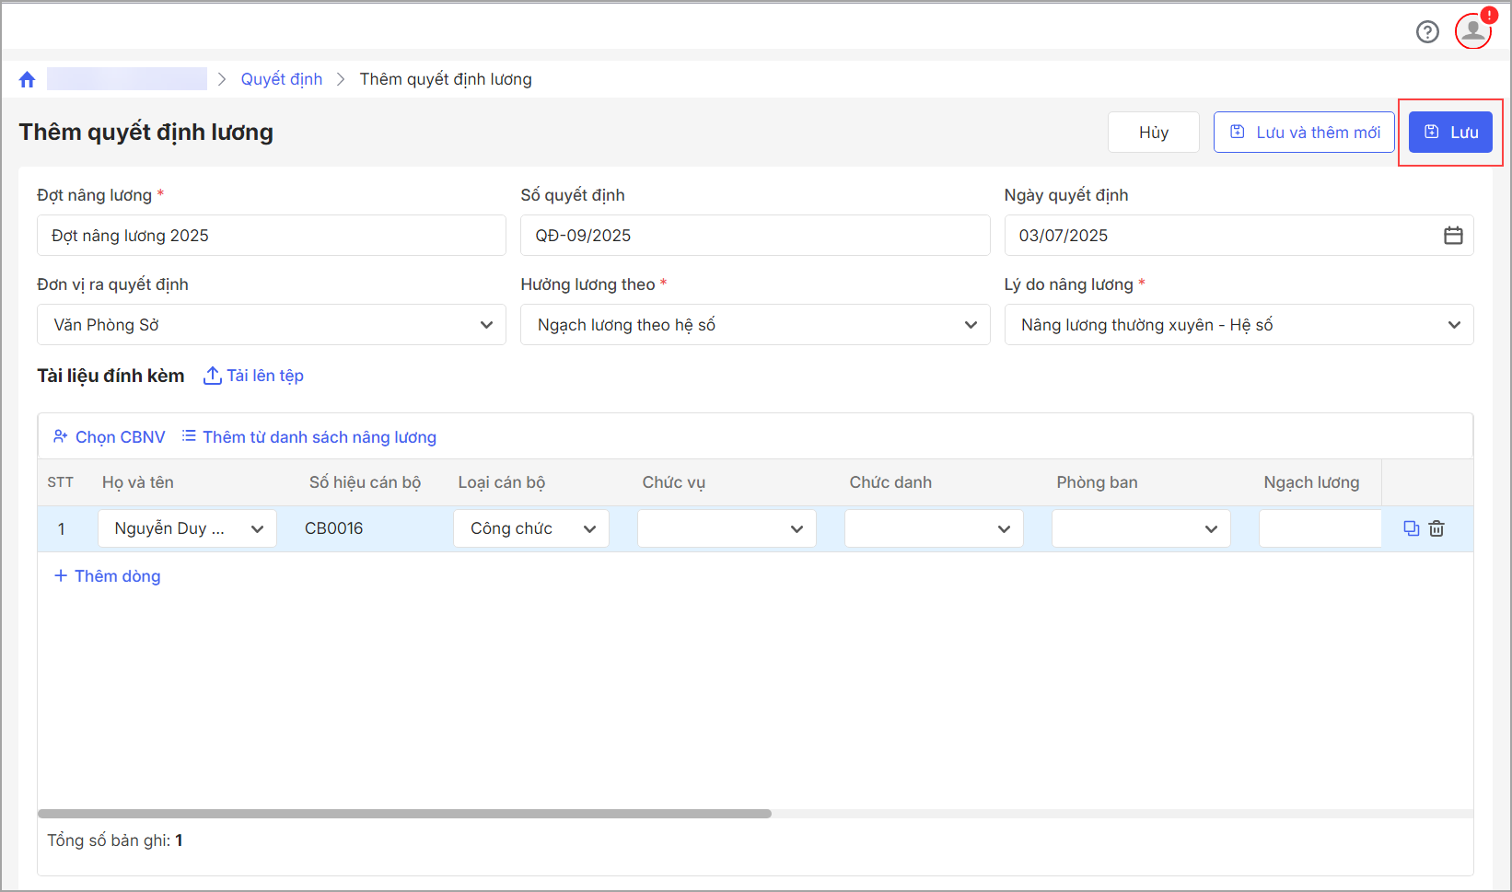Click the home icon in breadcrumb
The height and width of the screenshot is (892, 1512).
pyautogui.click(x=27, y=79)
